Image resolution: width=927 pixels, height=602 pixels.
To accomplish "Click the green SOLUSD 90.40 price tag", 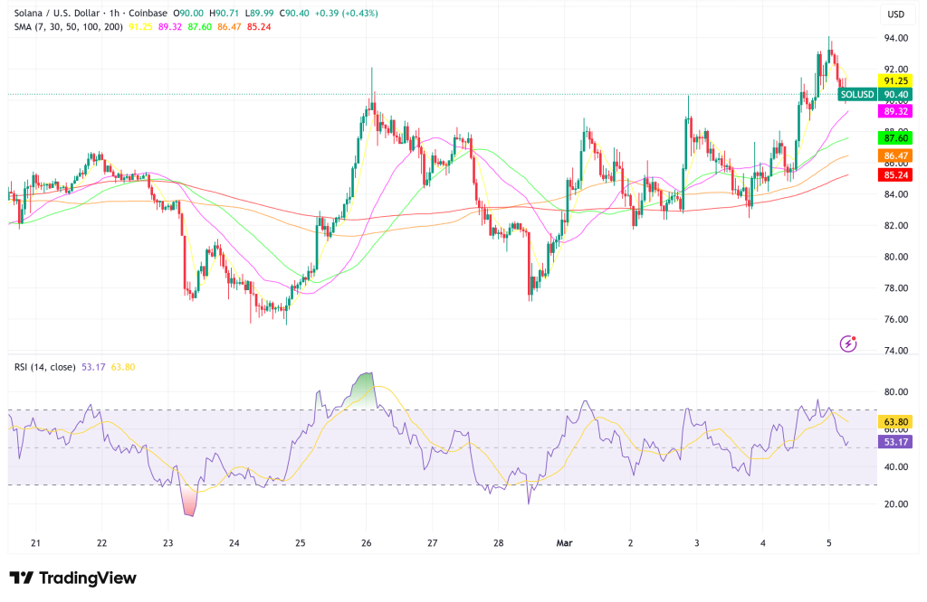I will click(874, 93).
